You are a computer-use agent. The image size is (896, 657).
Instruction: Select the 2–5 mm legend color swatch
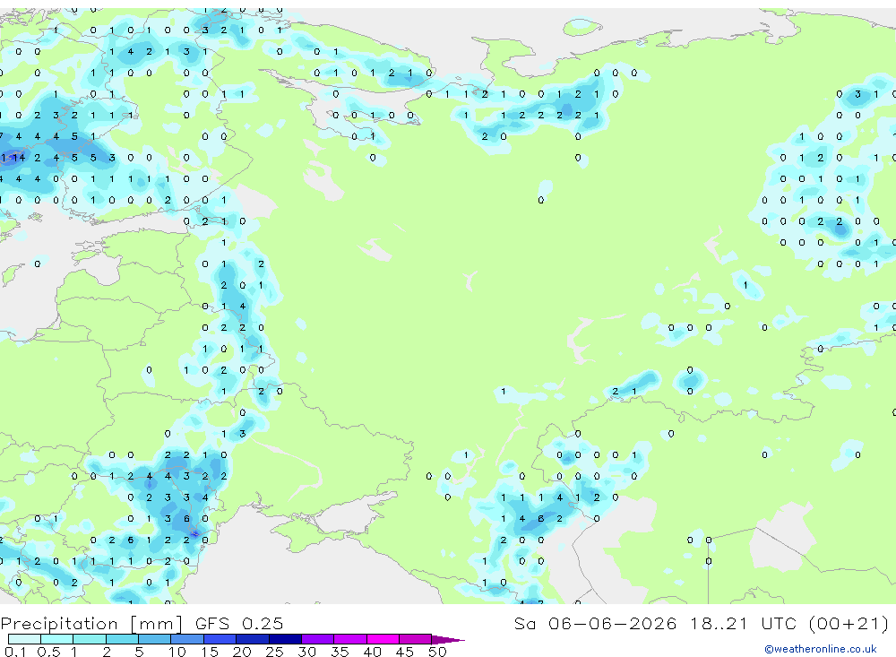pos(122,639)
